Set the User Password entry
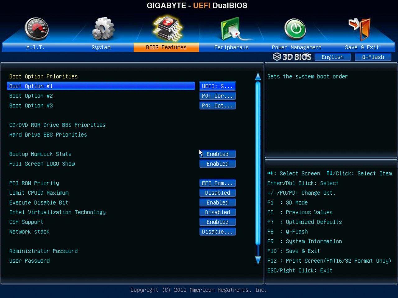 point(30,261)
